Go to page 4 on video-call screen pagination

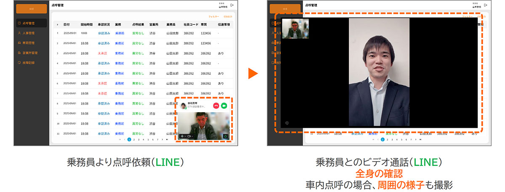[397, 139]
